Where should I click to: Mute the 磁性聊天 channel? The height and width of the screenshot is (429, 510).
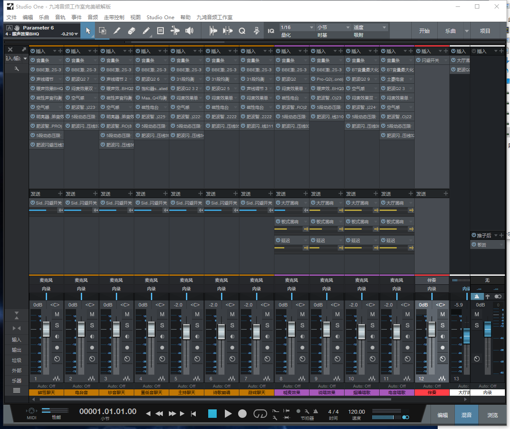coord(56,314)
